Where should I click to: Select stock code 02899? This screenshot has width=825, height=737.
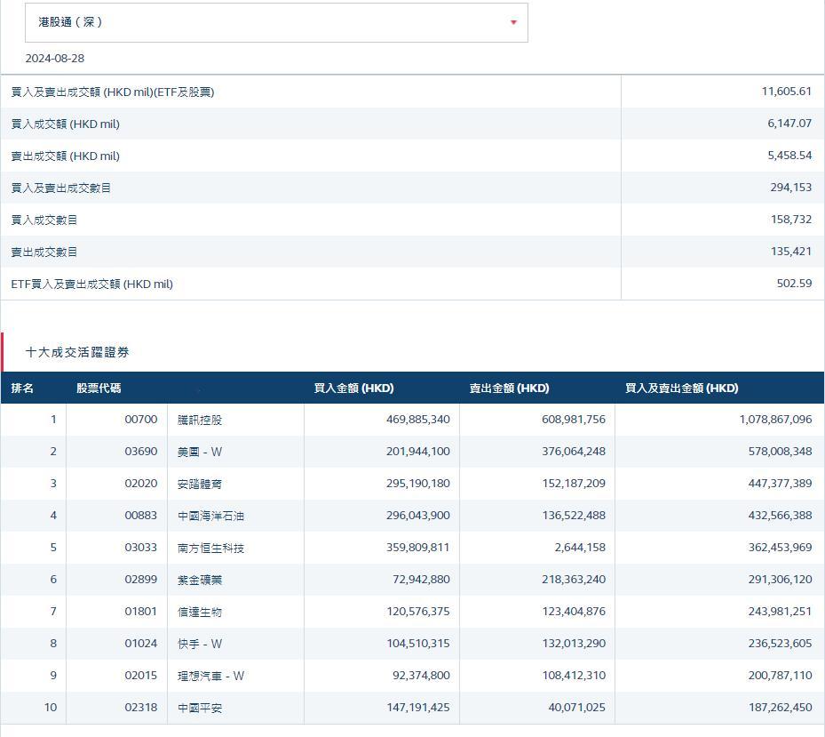pyautogui.click(x=140, y=580)
